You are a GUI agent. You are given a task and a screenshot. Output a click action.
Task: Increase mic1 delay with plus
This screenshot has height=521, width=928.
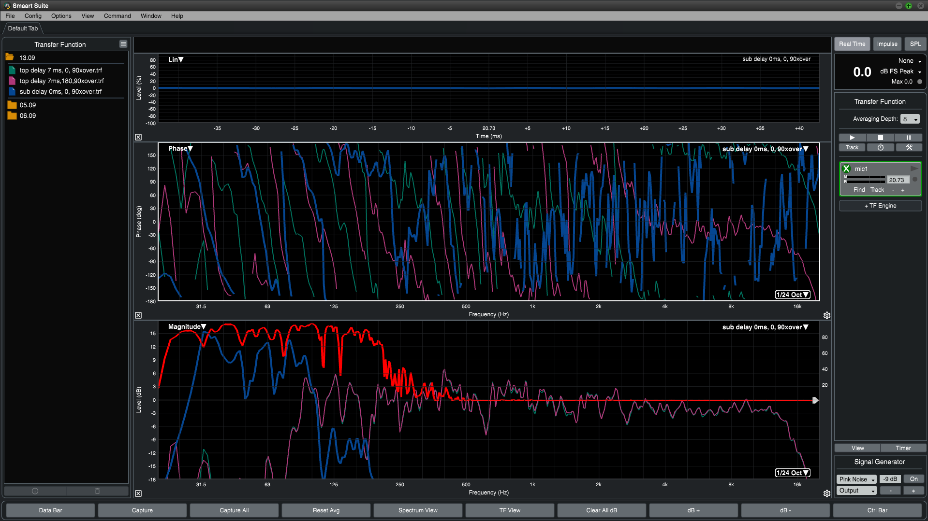click(903, 190)
